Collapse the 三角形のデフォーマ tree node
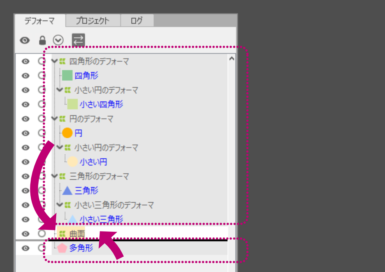This screenshot has width=385, height=272. tap(54, 176)
